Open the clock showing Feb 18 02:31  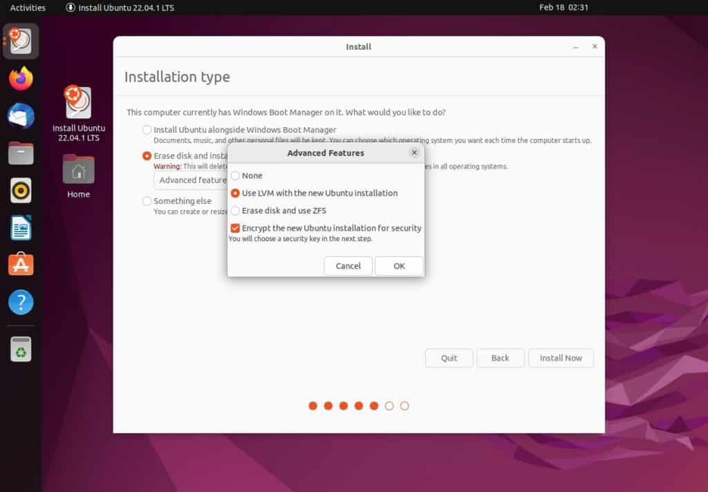pyautogui.click(x=563, y=7)
